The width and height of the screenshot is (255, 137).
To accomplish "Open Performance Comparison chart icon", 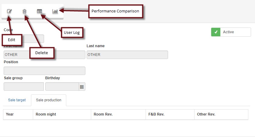I will coord(55,11).
